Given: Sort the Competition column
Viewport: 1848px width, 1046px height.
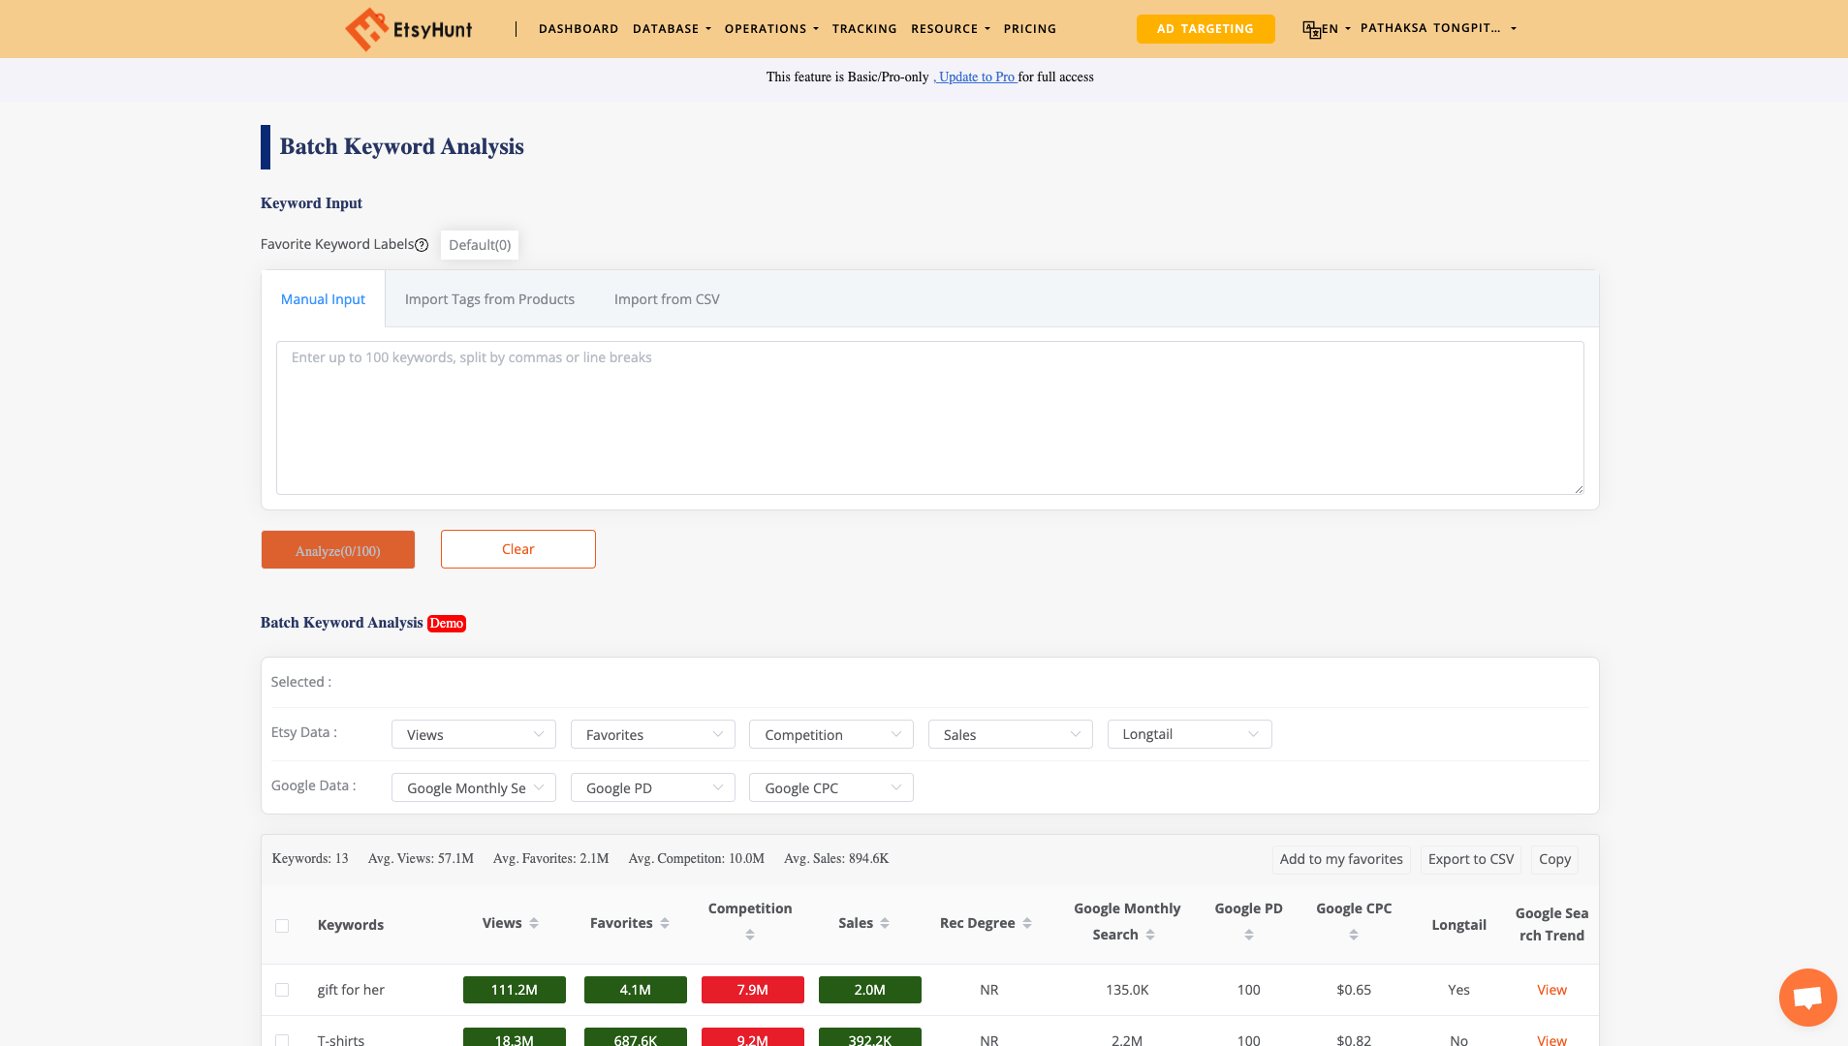Looking at the screenshot, I should [x=749, y=934].
